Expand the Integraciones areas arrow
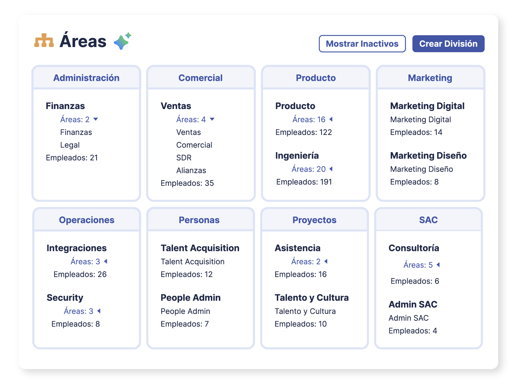Screen dimensions: 517x384 pos(106,261)
